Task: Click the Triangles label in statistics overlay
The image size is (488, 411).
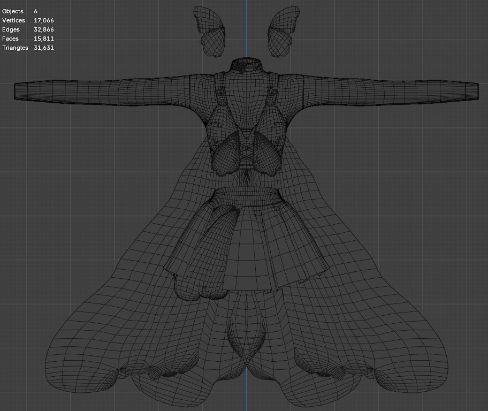Action: (15, 48)
